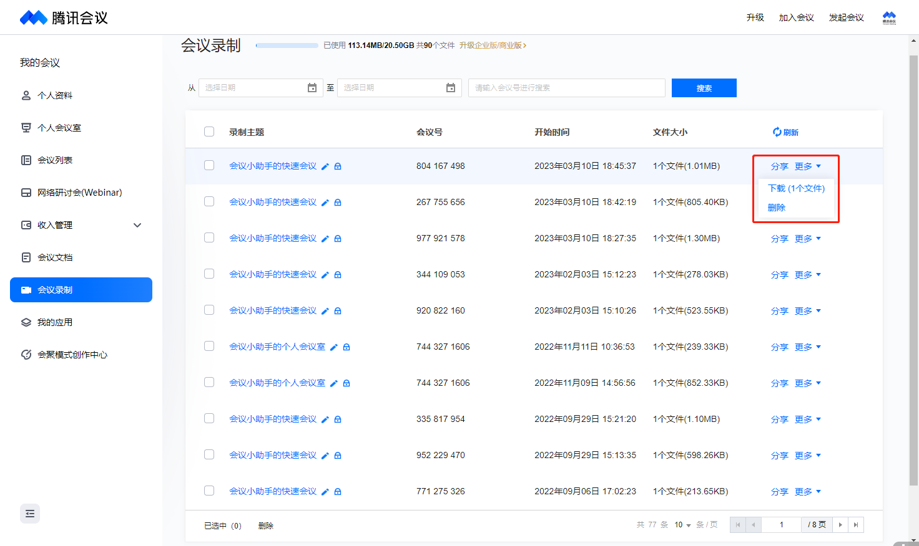Select the recording with meeting ID 335 817 954
The height and width of the screenshot is (546, 919).
coord(209,418)
